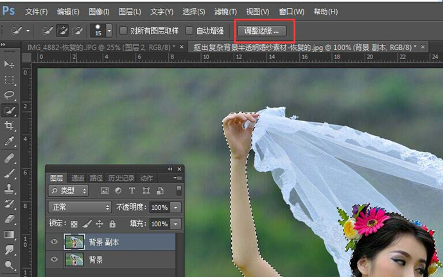Open 填充 slider dropdown arrow
Image resolution: width=443 pixels, height=277 pixels.
click(x=175, y=224)
